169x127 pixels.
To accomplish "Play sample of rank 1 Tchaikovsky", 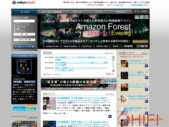I will tap(146, 66).
